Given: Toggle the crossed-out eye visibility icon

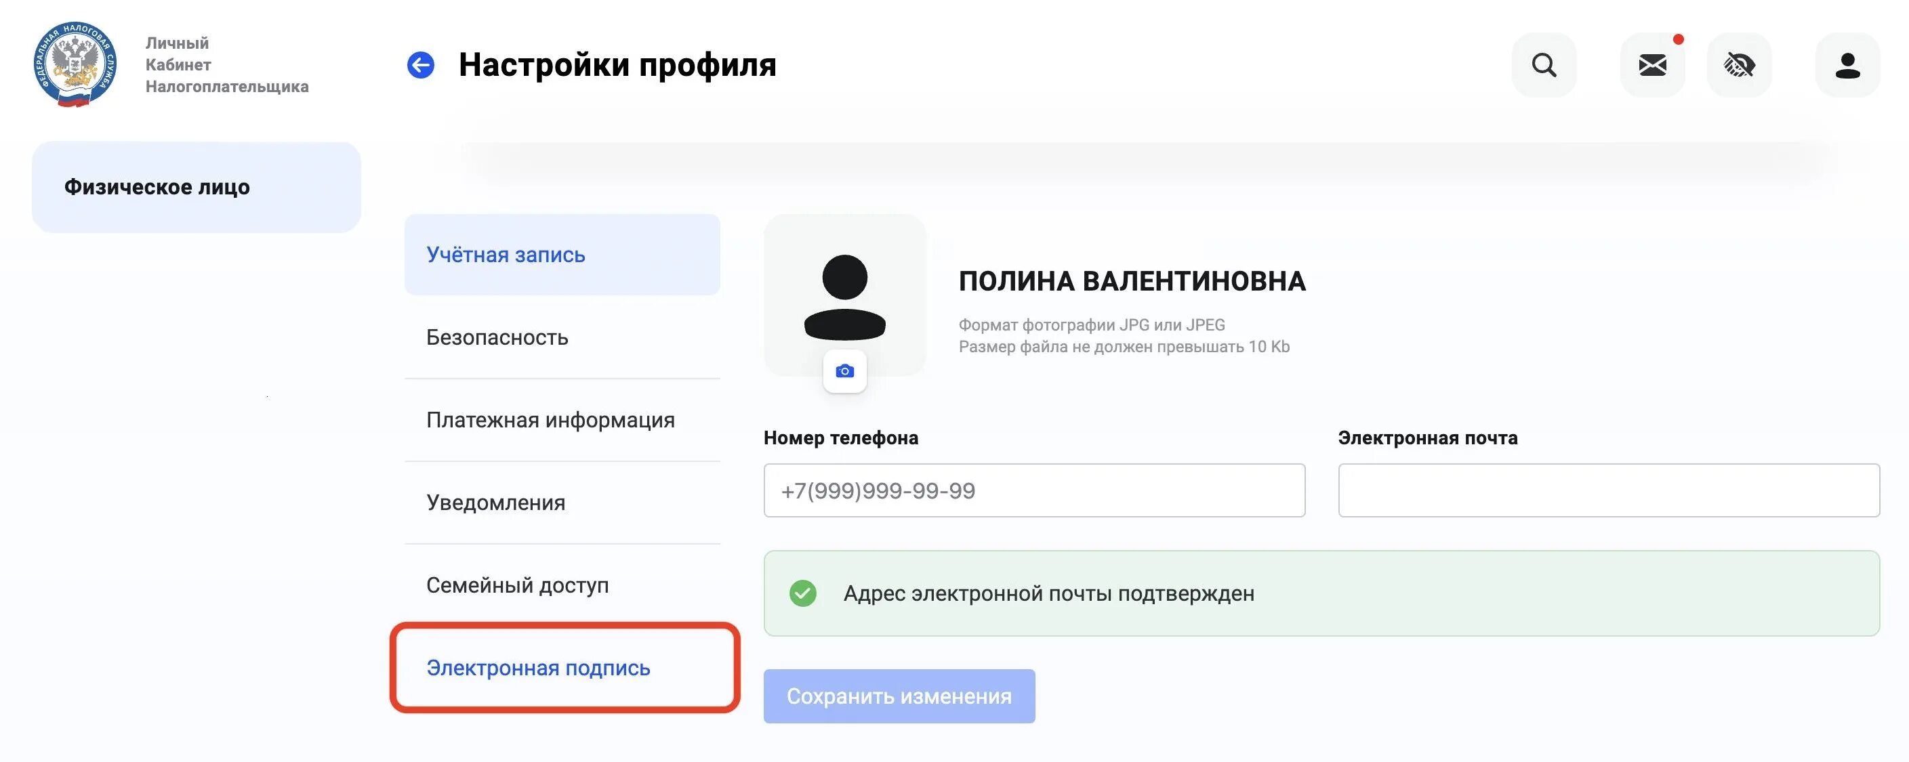Looking at the screenshot, I should click(x=1738, y=65).
